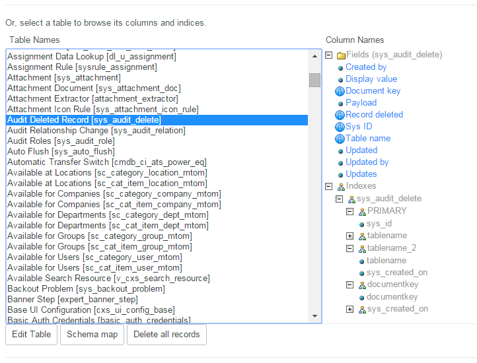Collapse the PRIMARY index node
The image size is (477, 363).
pyautogui.click(x=350, y=212)
